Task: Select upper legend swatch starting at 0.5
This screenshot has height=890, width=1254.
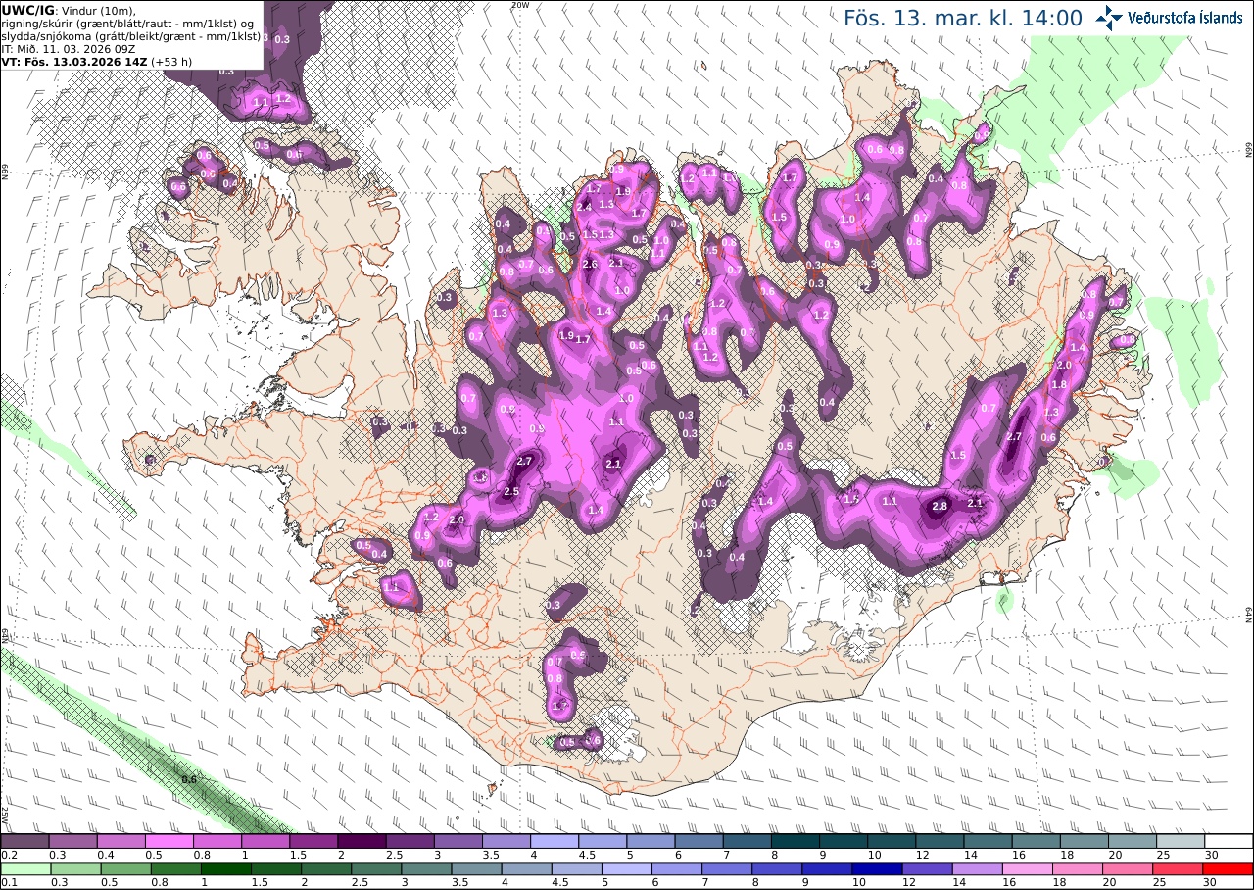Action: (x=169, y=841)
